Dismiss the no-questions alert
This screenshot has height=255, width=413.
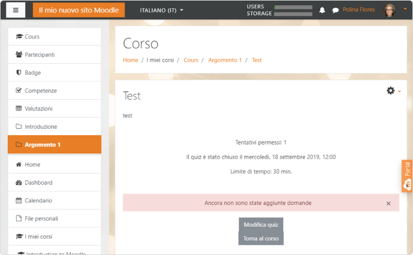388,204
